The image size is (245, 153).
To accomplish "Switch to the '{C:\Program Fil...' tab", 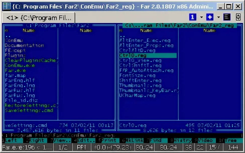I will click(x=40, y=18).
